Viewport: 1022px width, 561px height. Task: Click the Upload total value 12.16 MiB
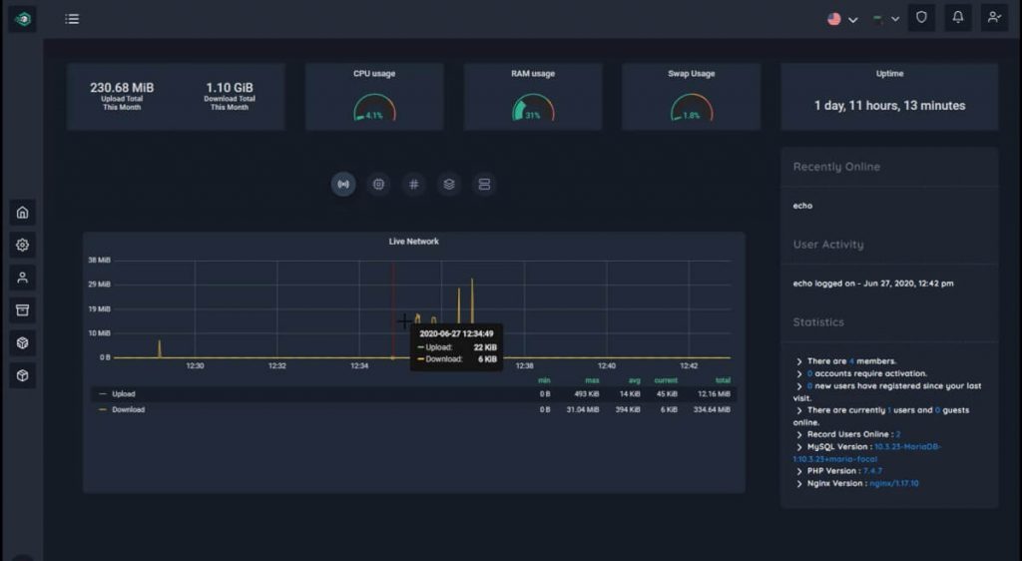coord(714,393)
